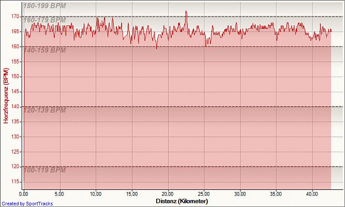
Task: Click the 0,00 distance tick label
Action: pos(24,194)
